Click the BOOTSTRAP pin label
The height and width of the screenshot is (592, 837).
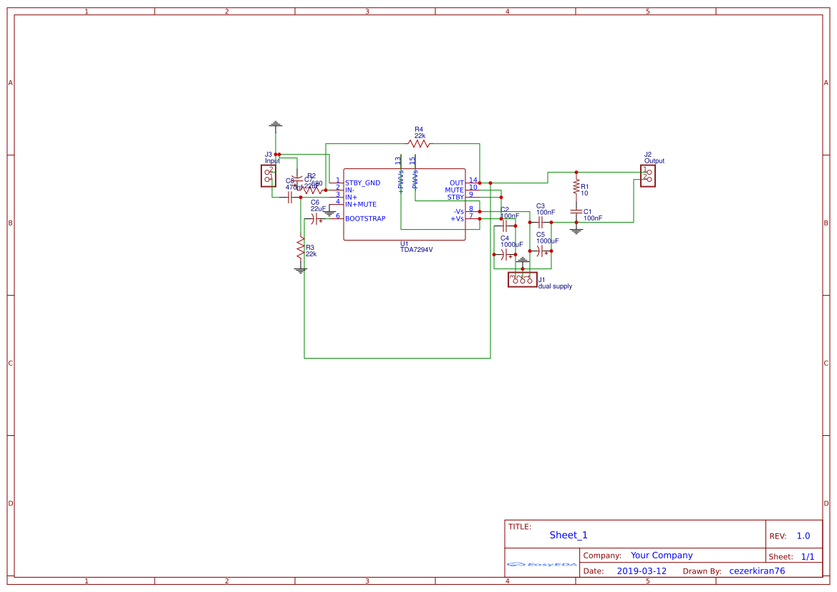click(x=365, y=219)
